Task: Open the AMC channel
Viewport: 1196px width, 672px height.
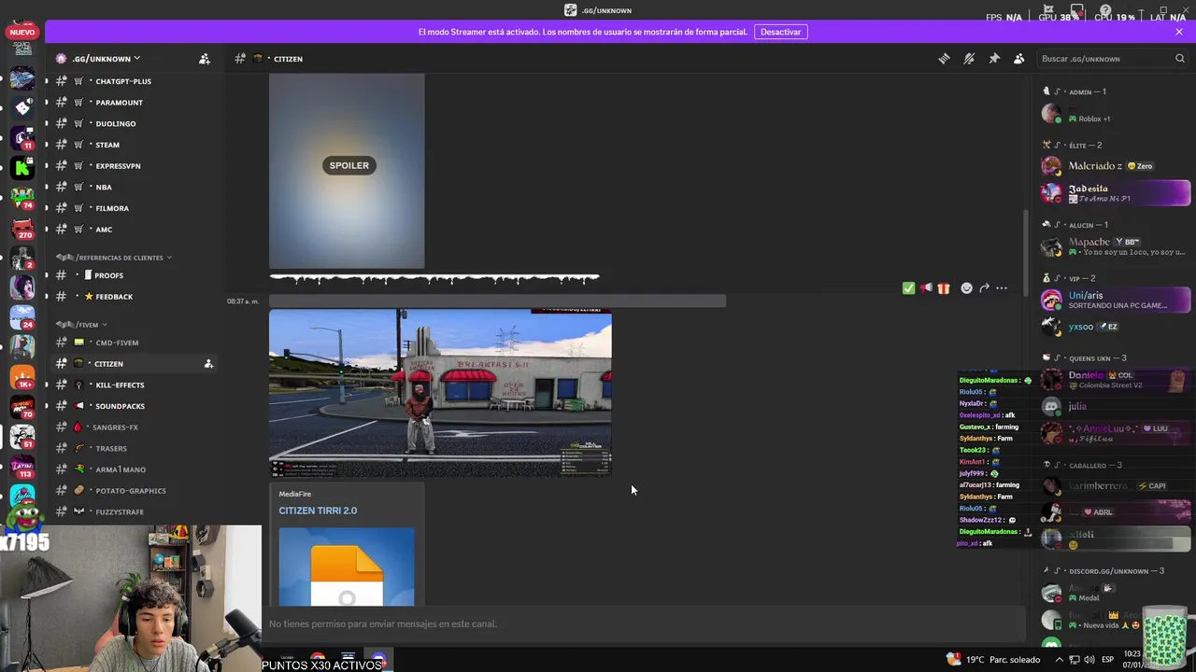Action: 104,230
